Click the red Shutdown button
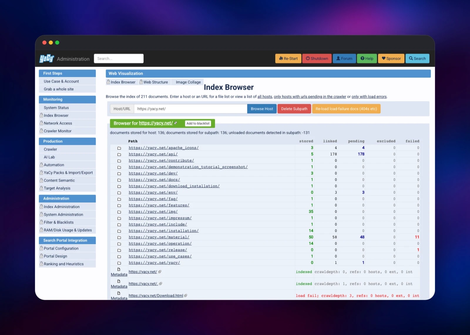The width and height of the screenshot is (470, 335). coord(317,58)
